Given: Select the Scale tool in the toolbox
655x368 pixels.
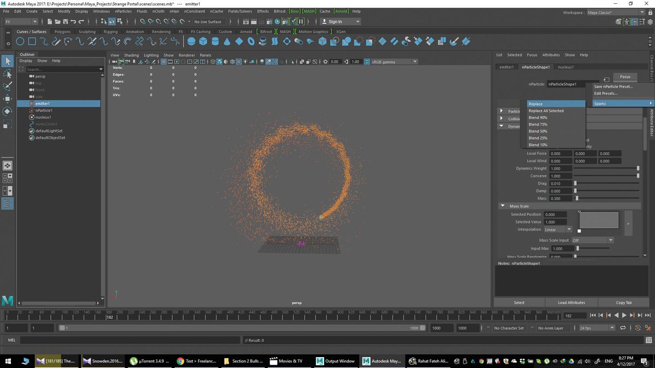Looking at the screenshot, I should (8, 124).
